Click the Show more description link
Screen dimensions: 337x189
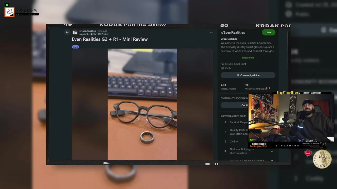pyautogui.click(x=248, y=58)
